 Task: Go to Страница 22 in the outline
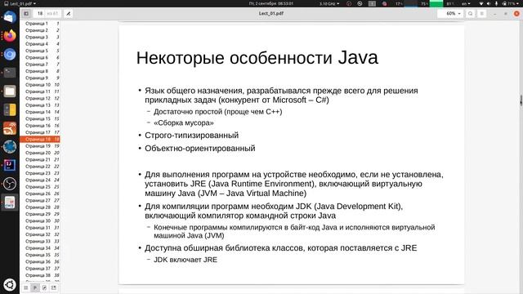point(40,167)
